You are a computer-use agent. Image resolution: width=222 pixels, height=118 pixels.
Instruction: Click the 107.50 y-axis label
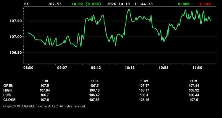pos(16,21)
